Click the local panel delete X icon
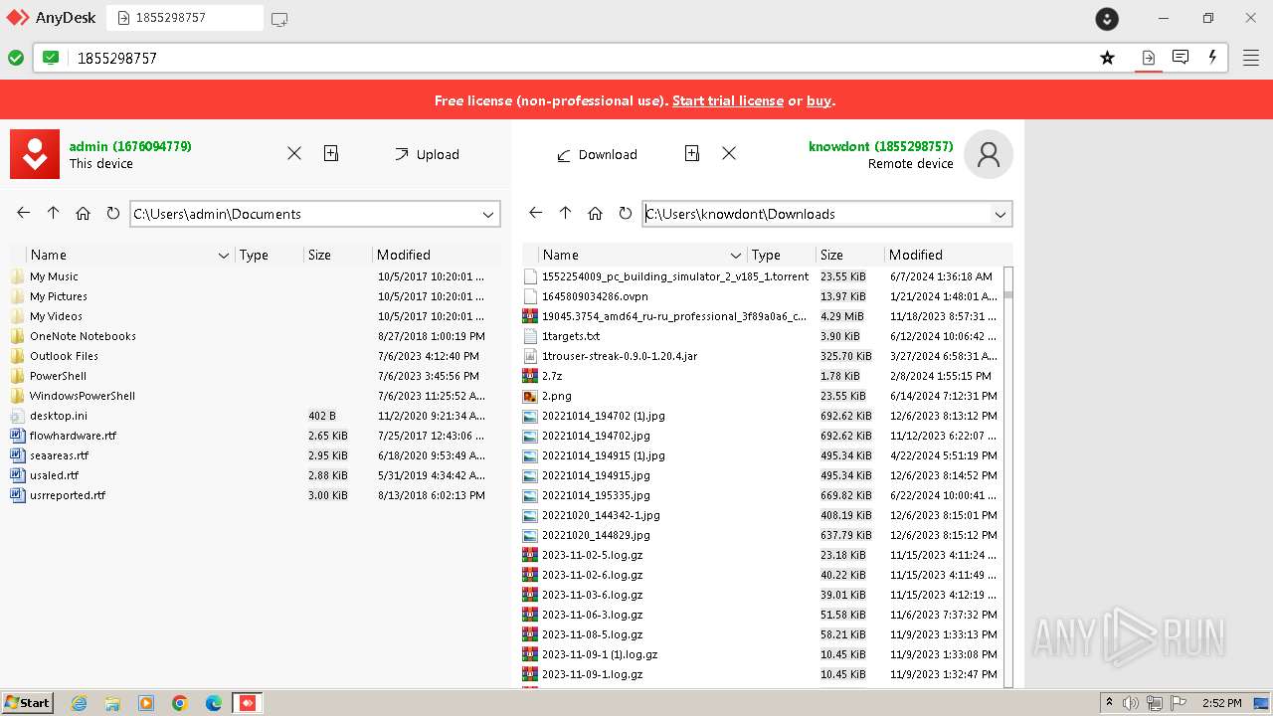The height and width of the screenshot is (716, 1273). pyautogui.click(x=294, y=153)
